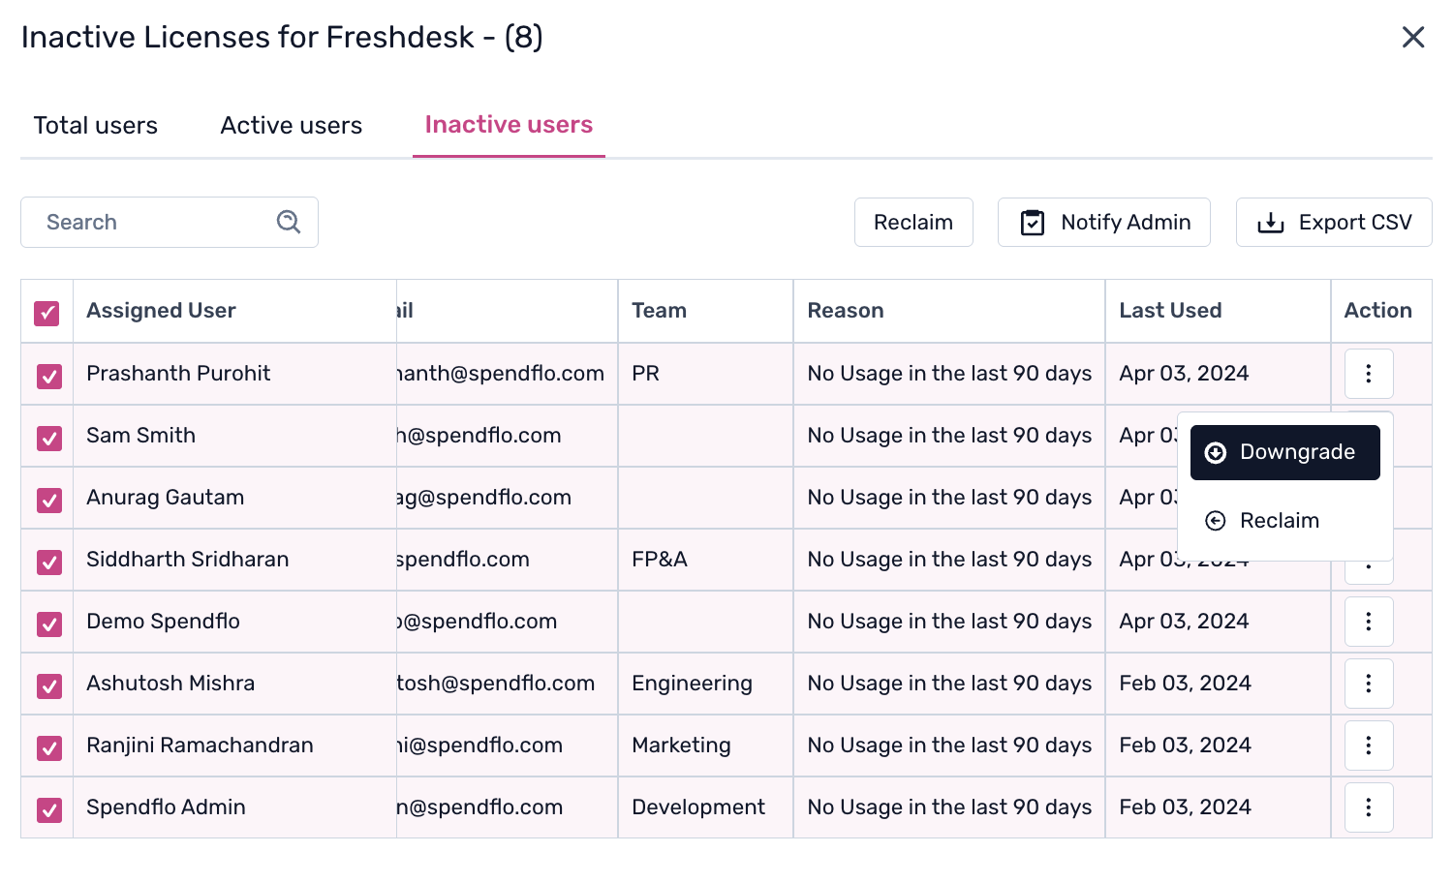This screenshot has height=883, width=1453.
Task: Uncheck the checkbox for Demo Spendflo
Action: pyautogui.click(x=48, y=624)
